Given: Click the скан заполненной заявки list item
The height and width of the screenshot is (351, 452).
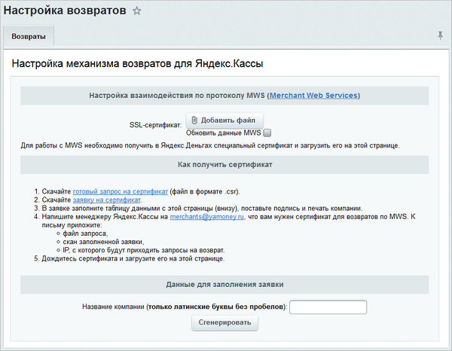Looking at the screenshot, I should pyautogui.click(x=103, y=242).
